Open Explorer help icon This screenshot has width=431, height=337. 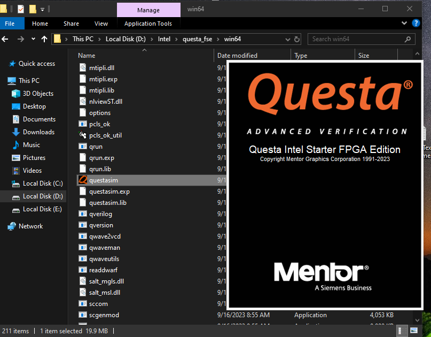(416, 23)
